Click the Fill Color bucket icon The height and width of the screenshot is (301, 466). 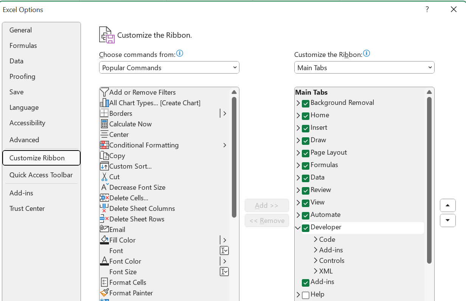click(x=104, y=240)
